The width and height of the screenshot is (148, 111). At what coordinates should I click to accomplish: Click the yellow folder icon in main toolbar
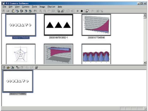[13, 11]
